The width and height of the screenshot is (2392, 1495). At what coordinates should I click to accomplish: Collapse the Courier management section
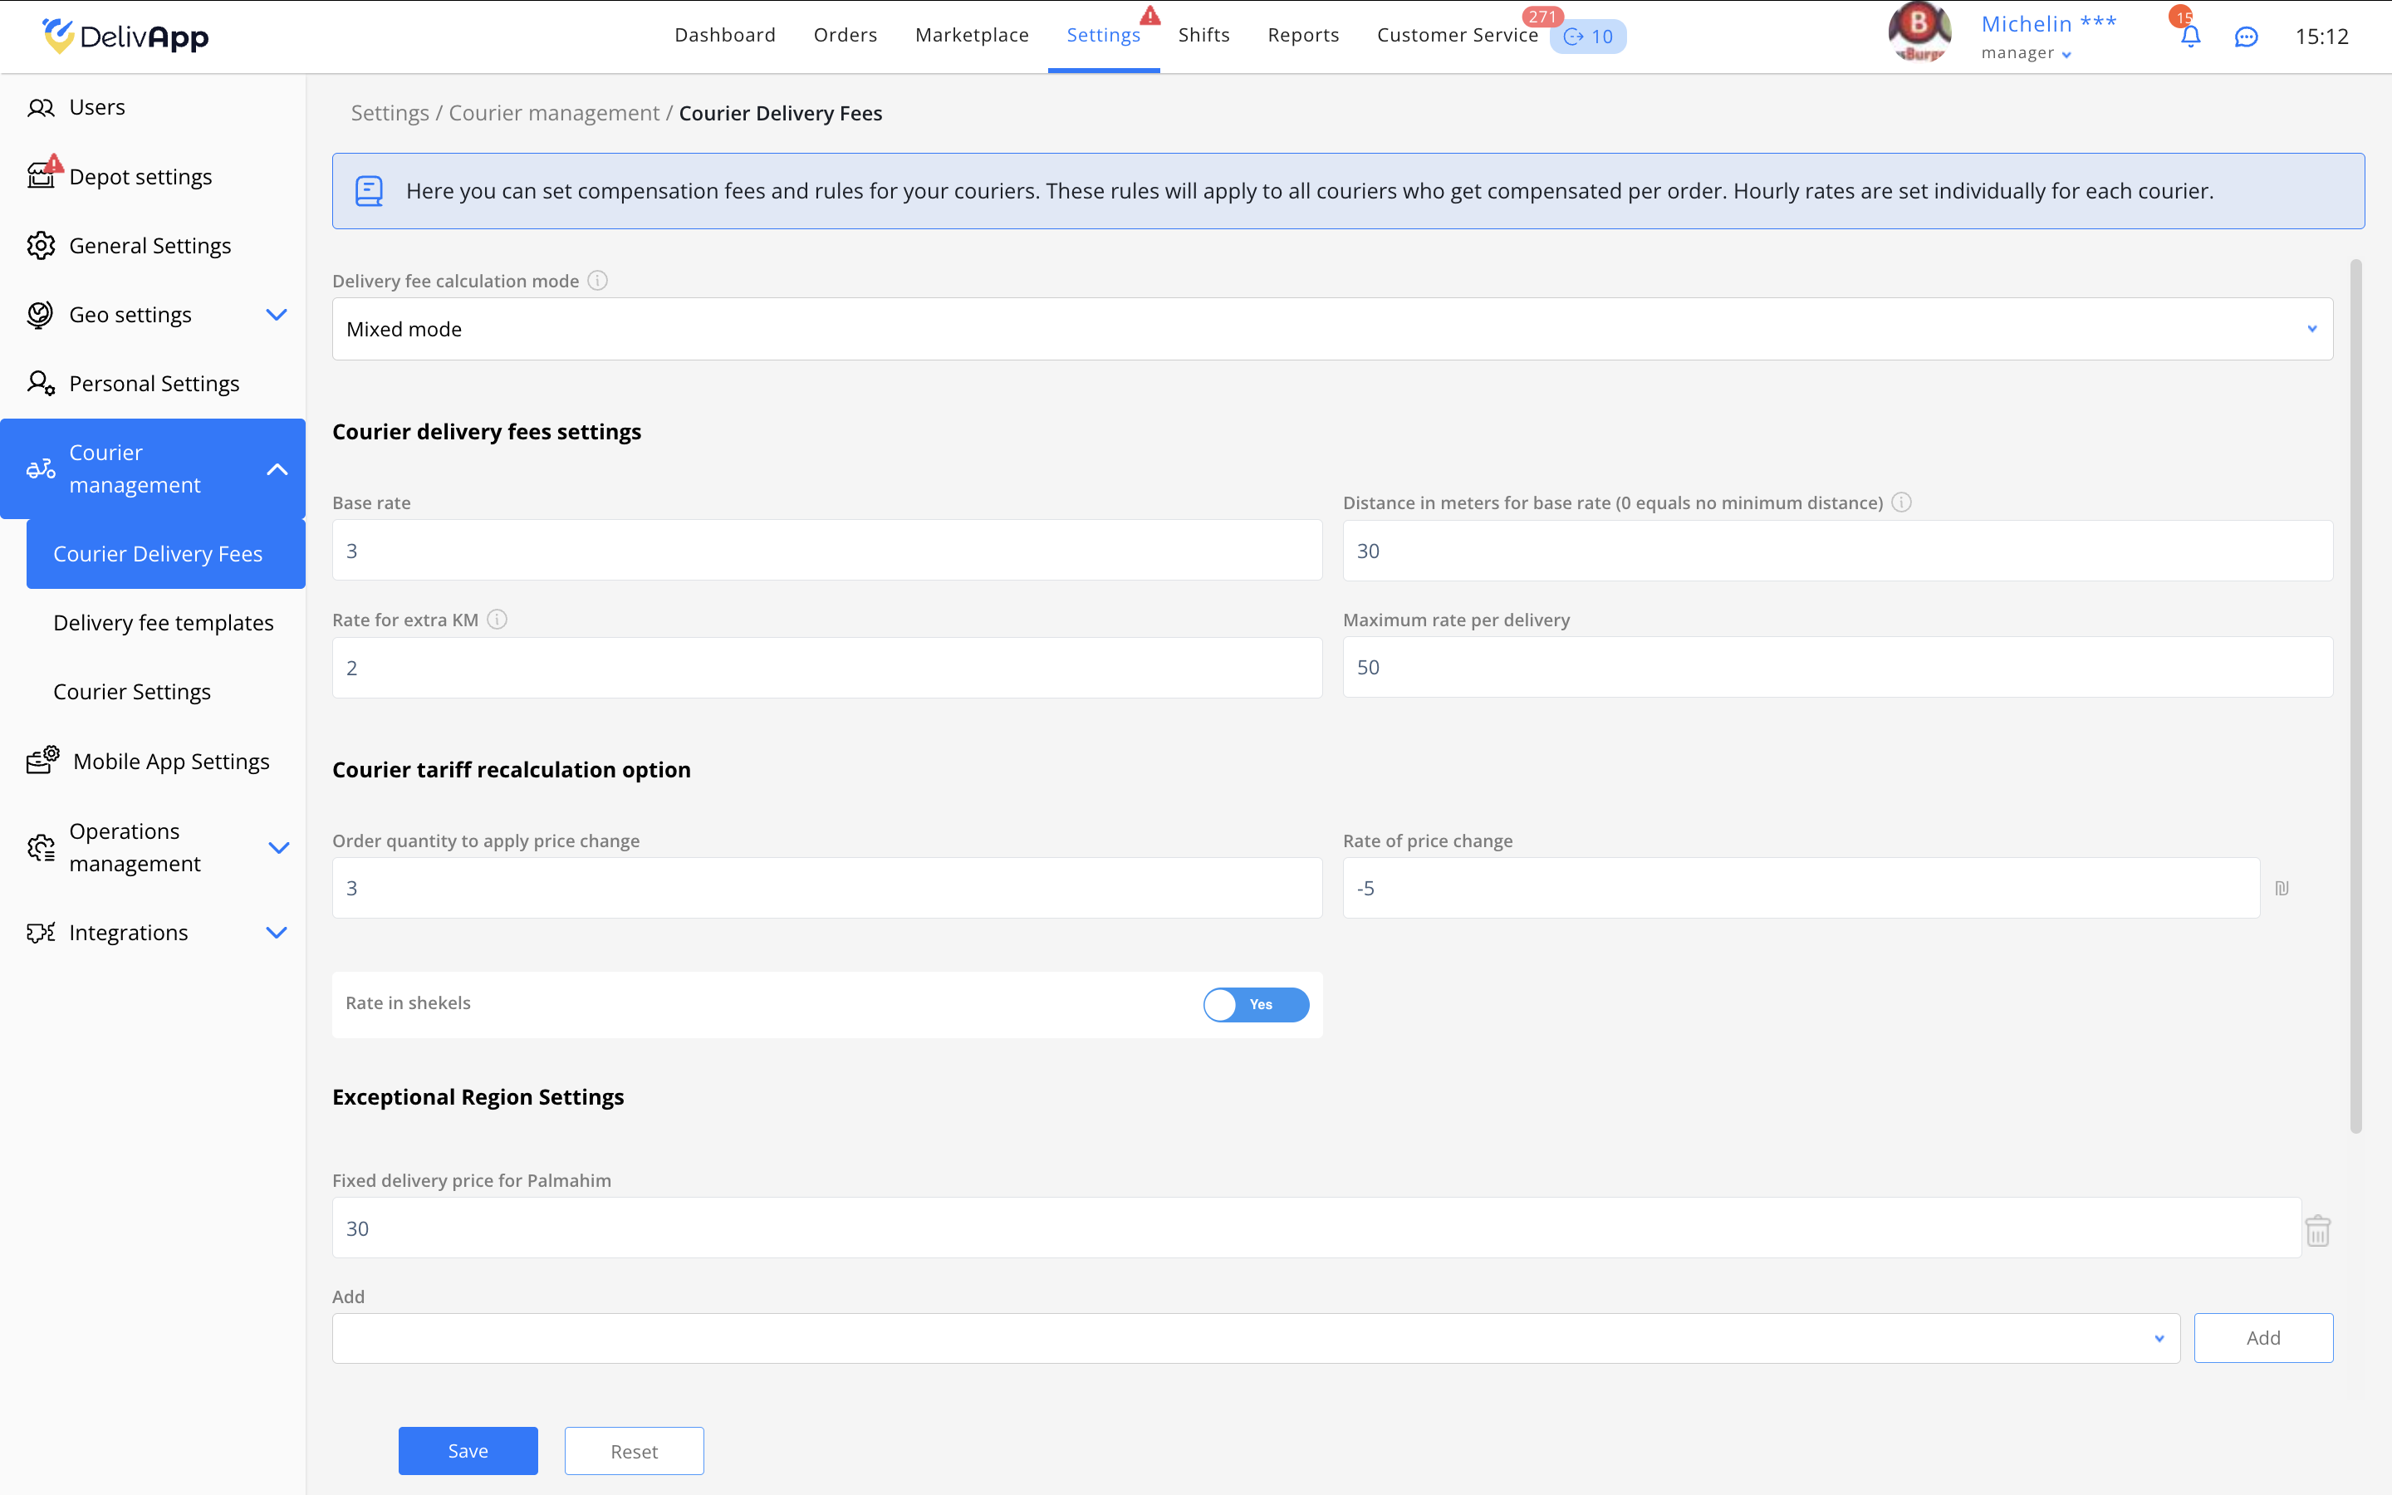point(277,469)
